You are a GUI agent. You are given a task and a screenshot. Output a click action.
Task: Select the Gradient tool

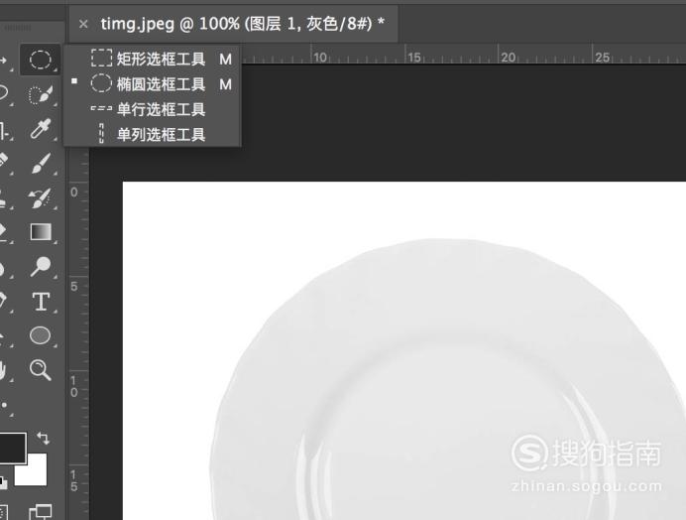tap(41, 232)
